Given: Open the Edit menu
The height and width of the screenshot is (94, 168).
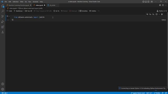Looking at the screenshot, I should (x=10, y=2).
